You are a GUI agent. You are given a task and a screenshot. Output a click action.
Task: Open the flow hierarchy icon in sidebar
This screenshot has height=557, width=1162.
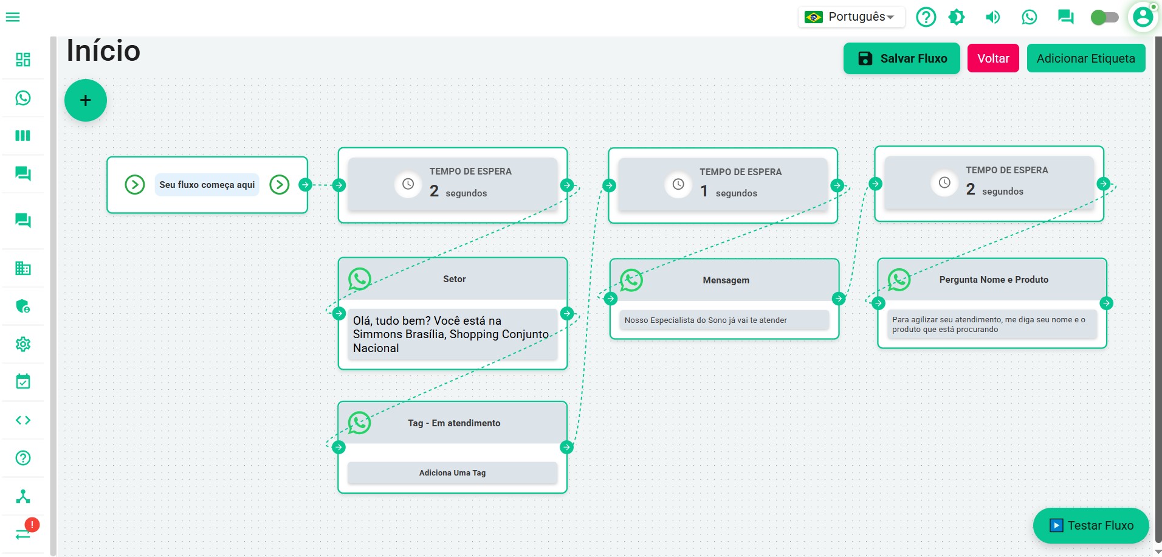23,496
